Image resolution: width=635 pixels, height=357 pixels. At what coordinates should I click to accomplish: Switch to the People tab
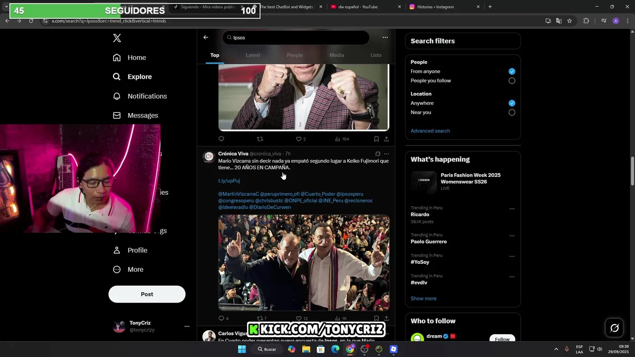[x=295, y=55]
